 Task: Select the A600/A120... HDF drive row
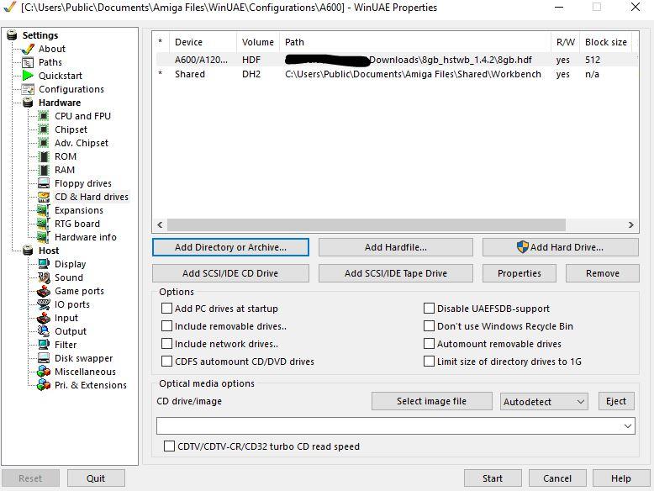(x=396, y=60)
